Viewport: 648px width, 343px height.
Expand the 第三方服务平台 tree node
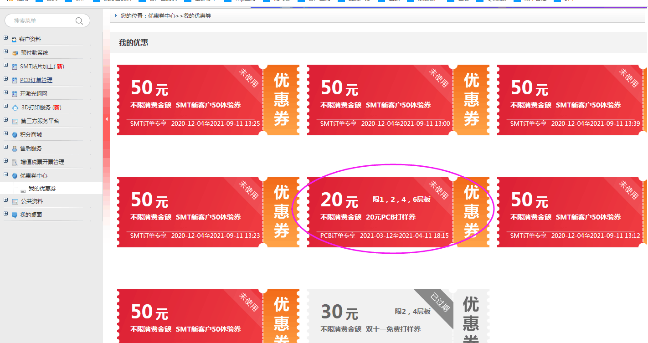tap(5, 120)
